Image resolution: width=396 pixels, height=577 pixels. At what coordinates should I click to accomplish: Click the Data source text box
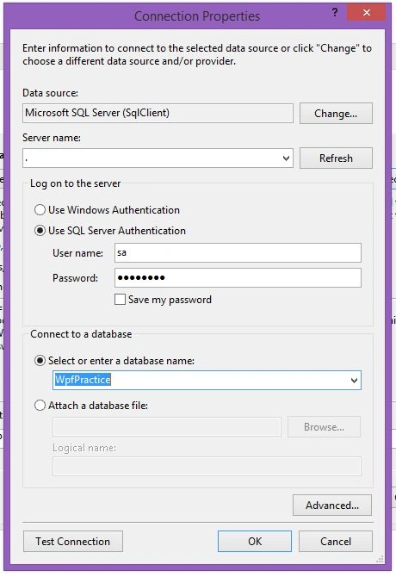(x=158, y=113)
